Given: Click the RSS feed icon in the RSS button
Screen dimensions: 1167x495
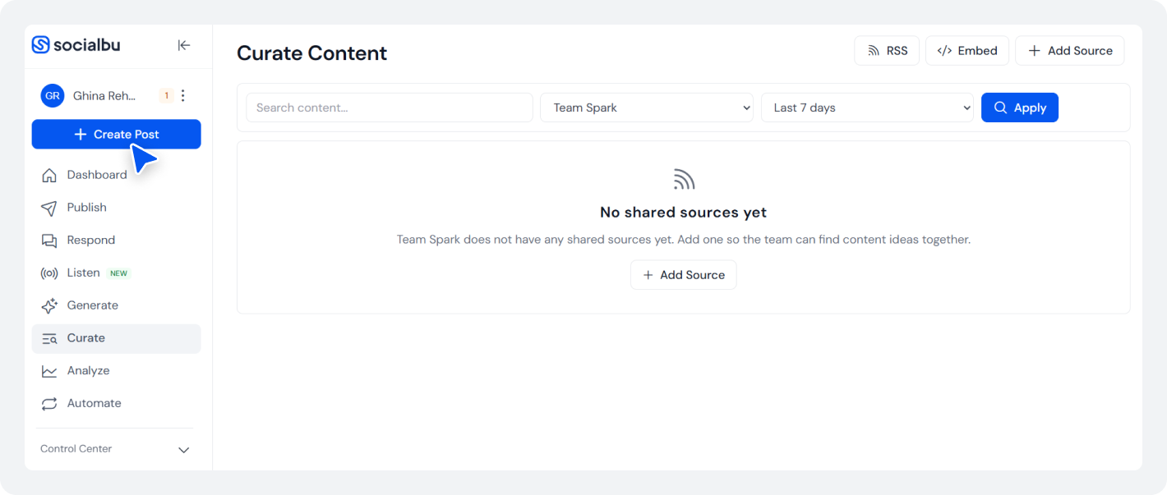Looking at the screenshot, I should [x=874, y=51].
